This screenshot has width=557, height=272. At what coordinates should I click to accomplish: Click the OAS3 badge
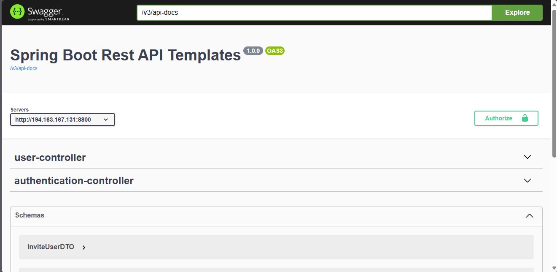click(x=275, y=51)
